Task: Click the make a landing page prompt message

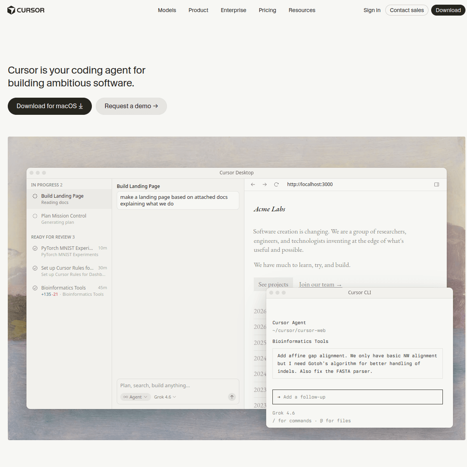Action: click(x=178, y=200)
